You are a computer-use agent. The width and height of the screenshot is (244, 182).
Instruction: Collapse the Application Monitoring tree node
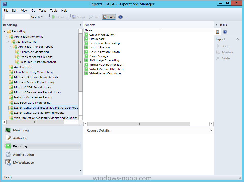pos(7,37)
